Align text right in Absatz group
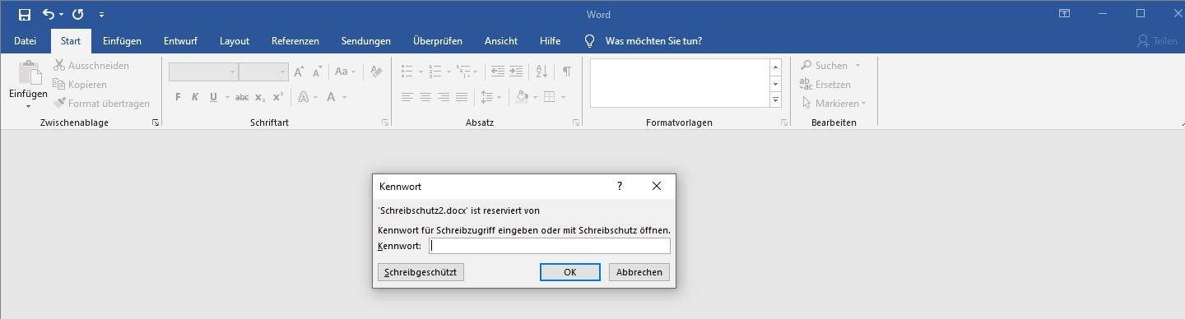 click(x=444, y=97)
